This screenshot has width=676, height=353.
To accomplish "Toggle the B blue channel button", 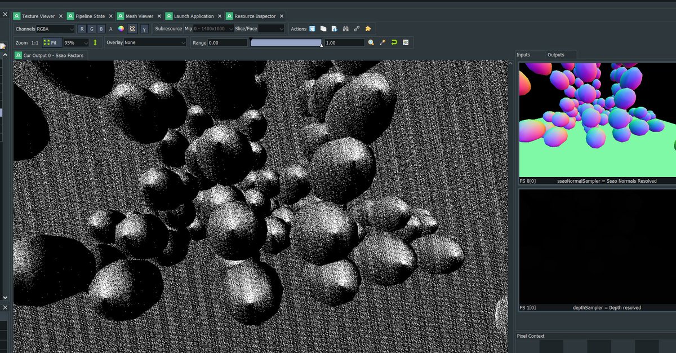I will pyautogui.click(x=101, y=28).
